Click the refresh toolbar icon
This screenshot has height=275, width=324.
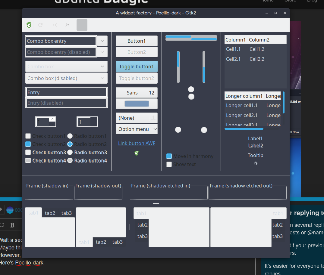tap(40, 25)
